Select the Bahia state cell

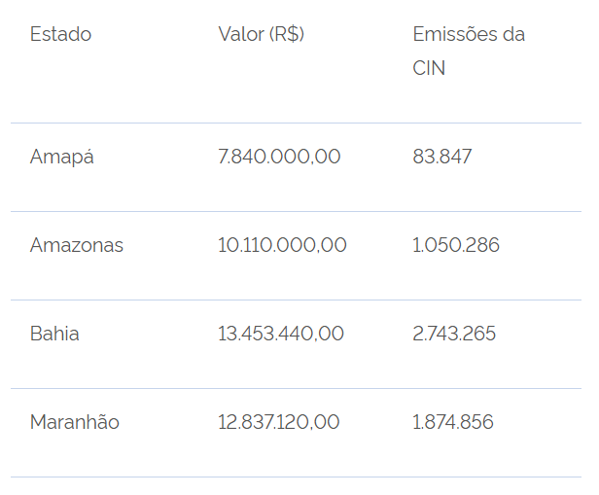54,334
